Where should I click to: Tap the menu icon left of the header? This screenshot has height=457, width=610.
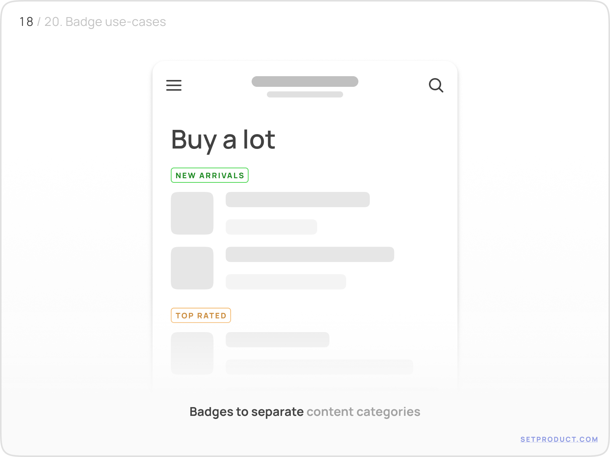pos(174,86)
